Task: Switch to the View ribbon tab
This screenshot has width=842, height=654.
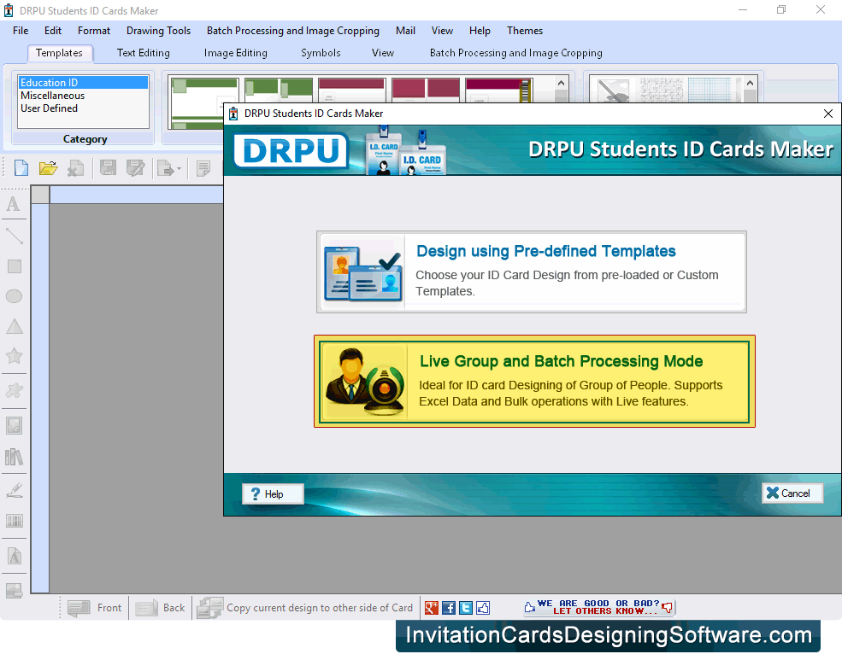Action: (x=383, y=53)
